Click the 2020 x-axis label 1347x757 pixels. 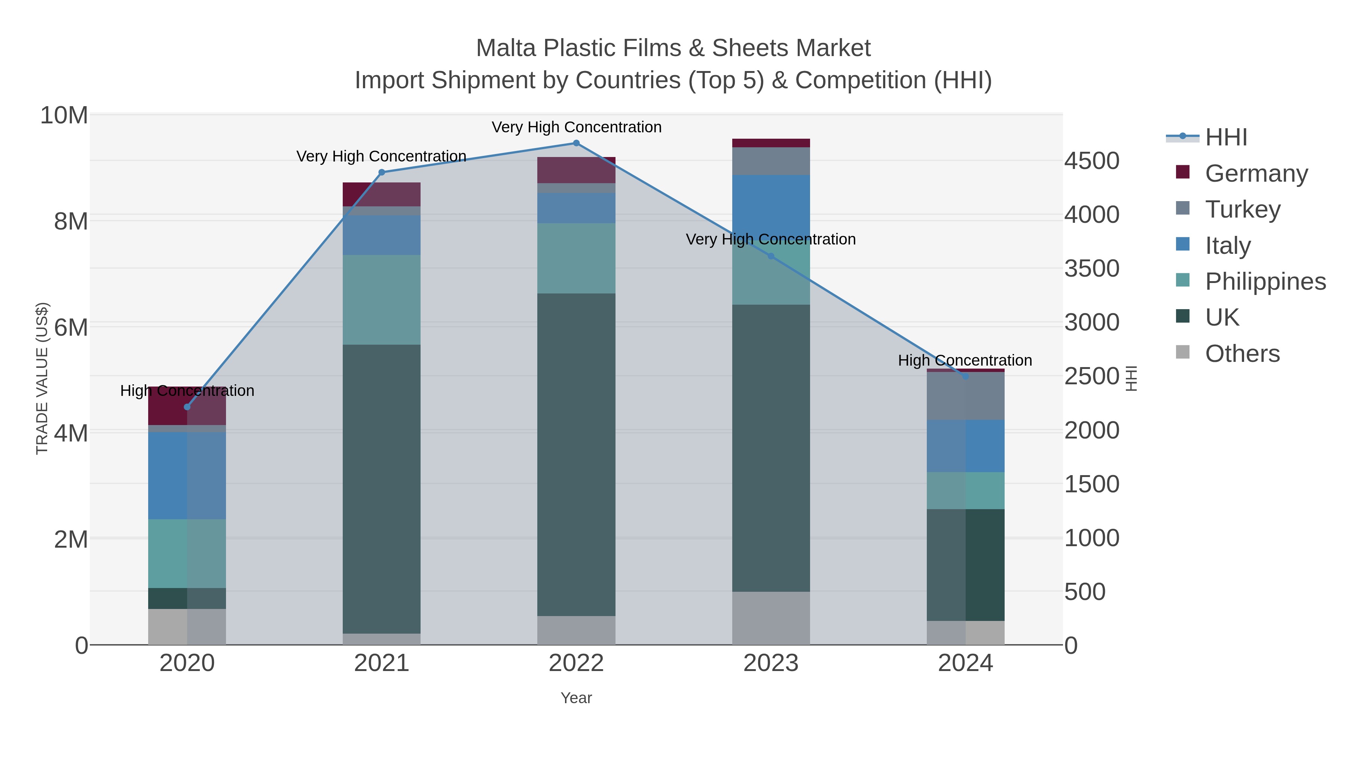(x=187, y=664)
